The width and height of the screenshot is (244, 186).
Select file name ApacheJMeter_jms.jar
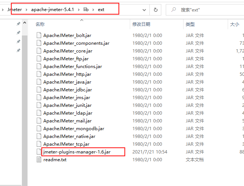pyautogui.click(x=67, y=98)
